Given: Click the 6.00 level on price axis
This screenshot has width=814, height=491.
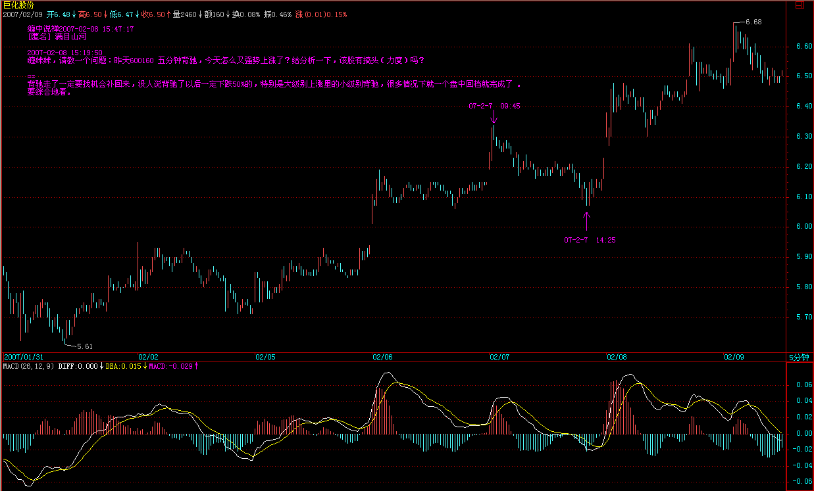Looking at the screenshot, I should 803,227.
